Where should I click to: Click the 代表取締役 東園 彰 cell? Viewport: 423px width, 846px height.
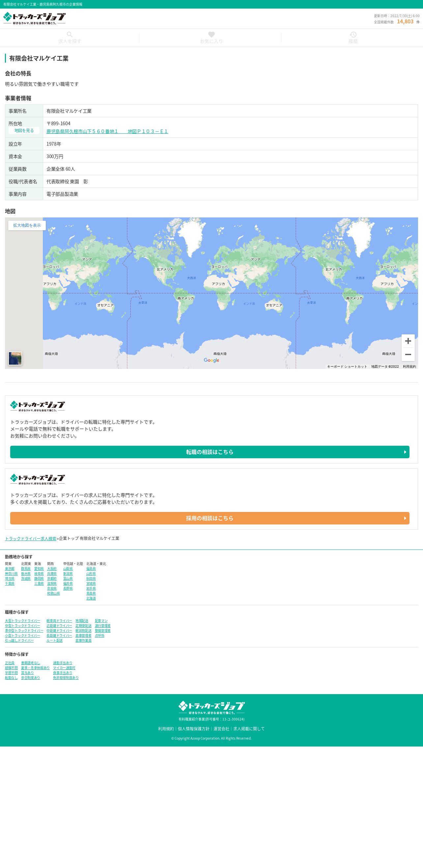(230, 182)
